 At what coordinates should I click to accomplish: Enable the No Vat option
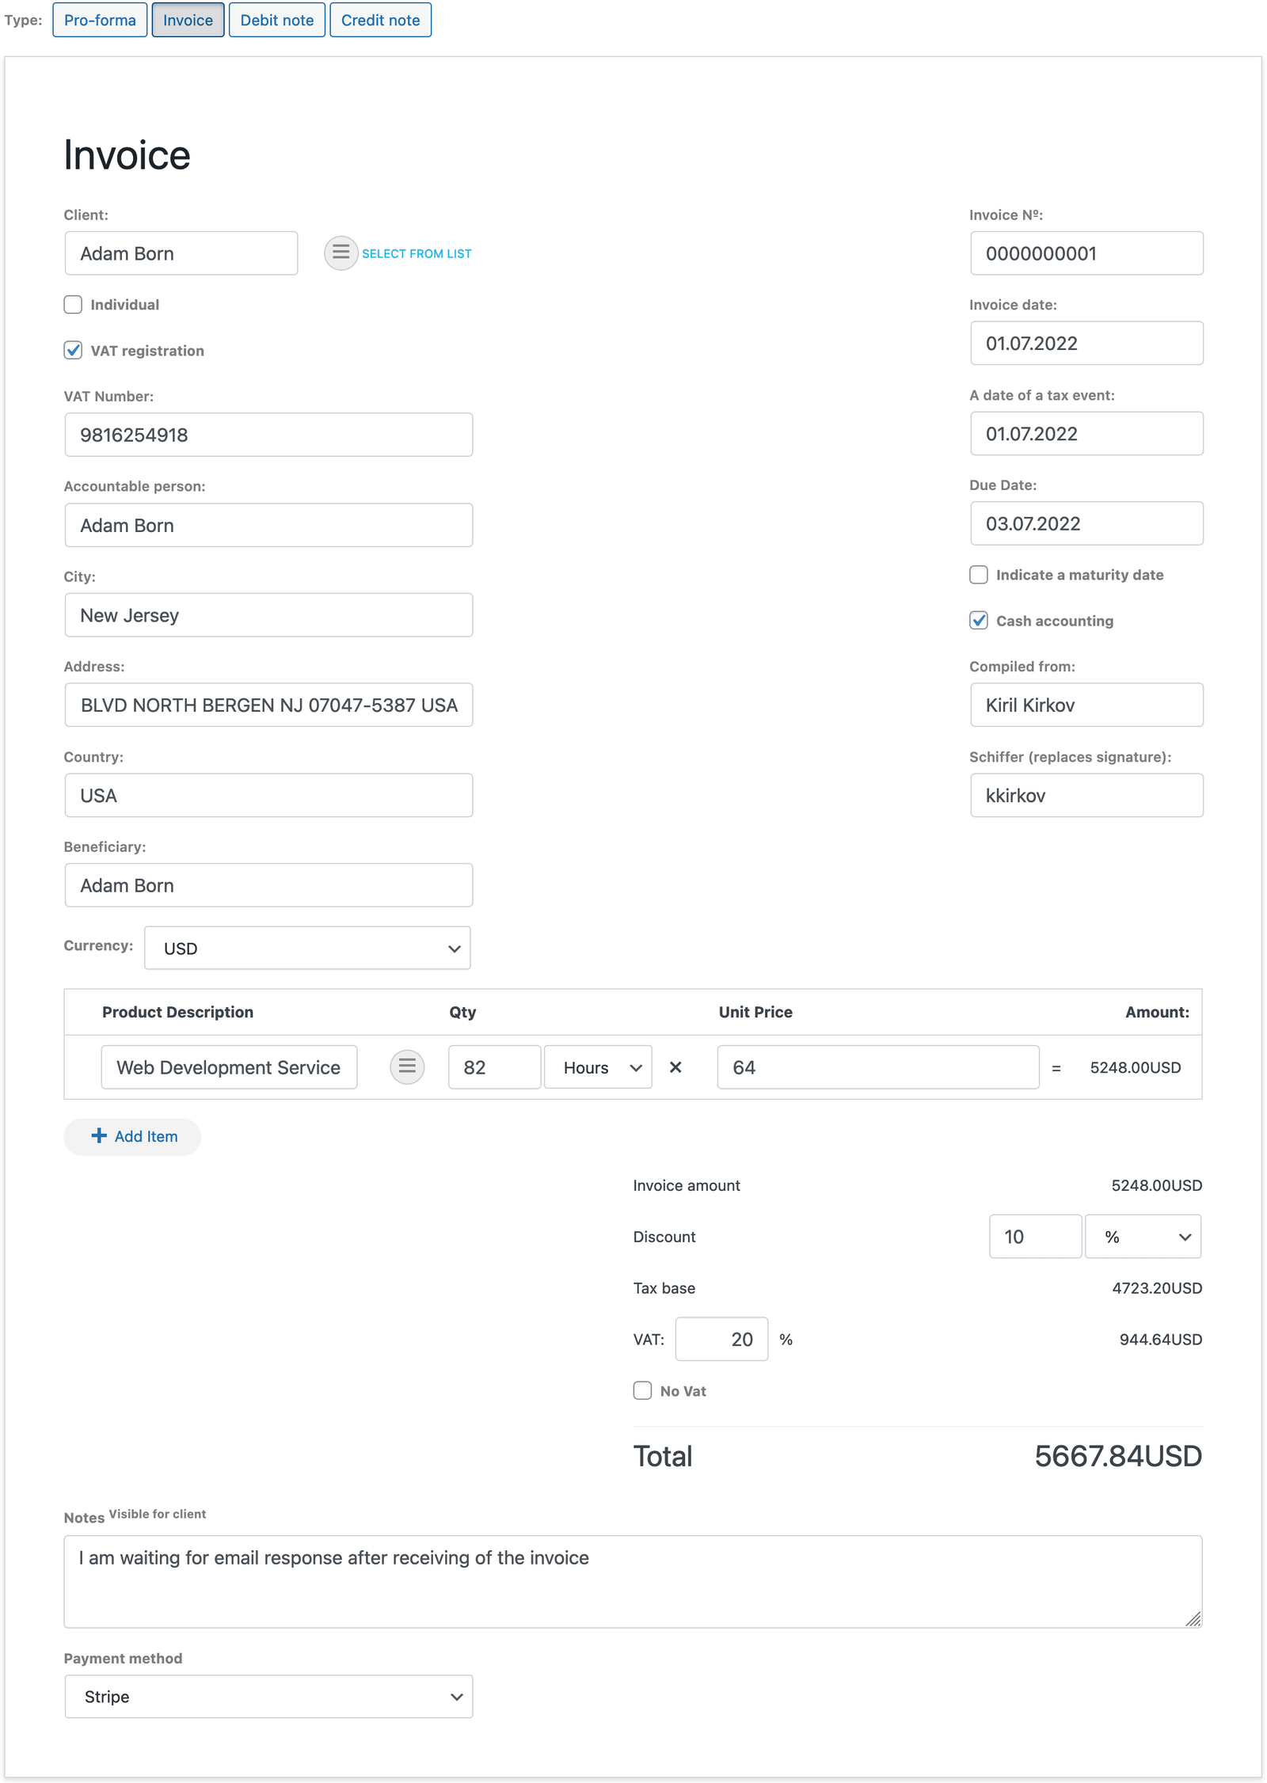click(642, 1390)
